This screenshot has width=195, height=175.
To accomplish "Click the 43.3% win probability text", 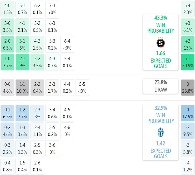I will 161,18.
